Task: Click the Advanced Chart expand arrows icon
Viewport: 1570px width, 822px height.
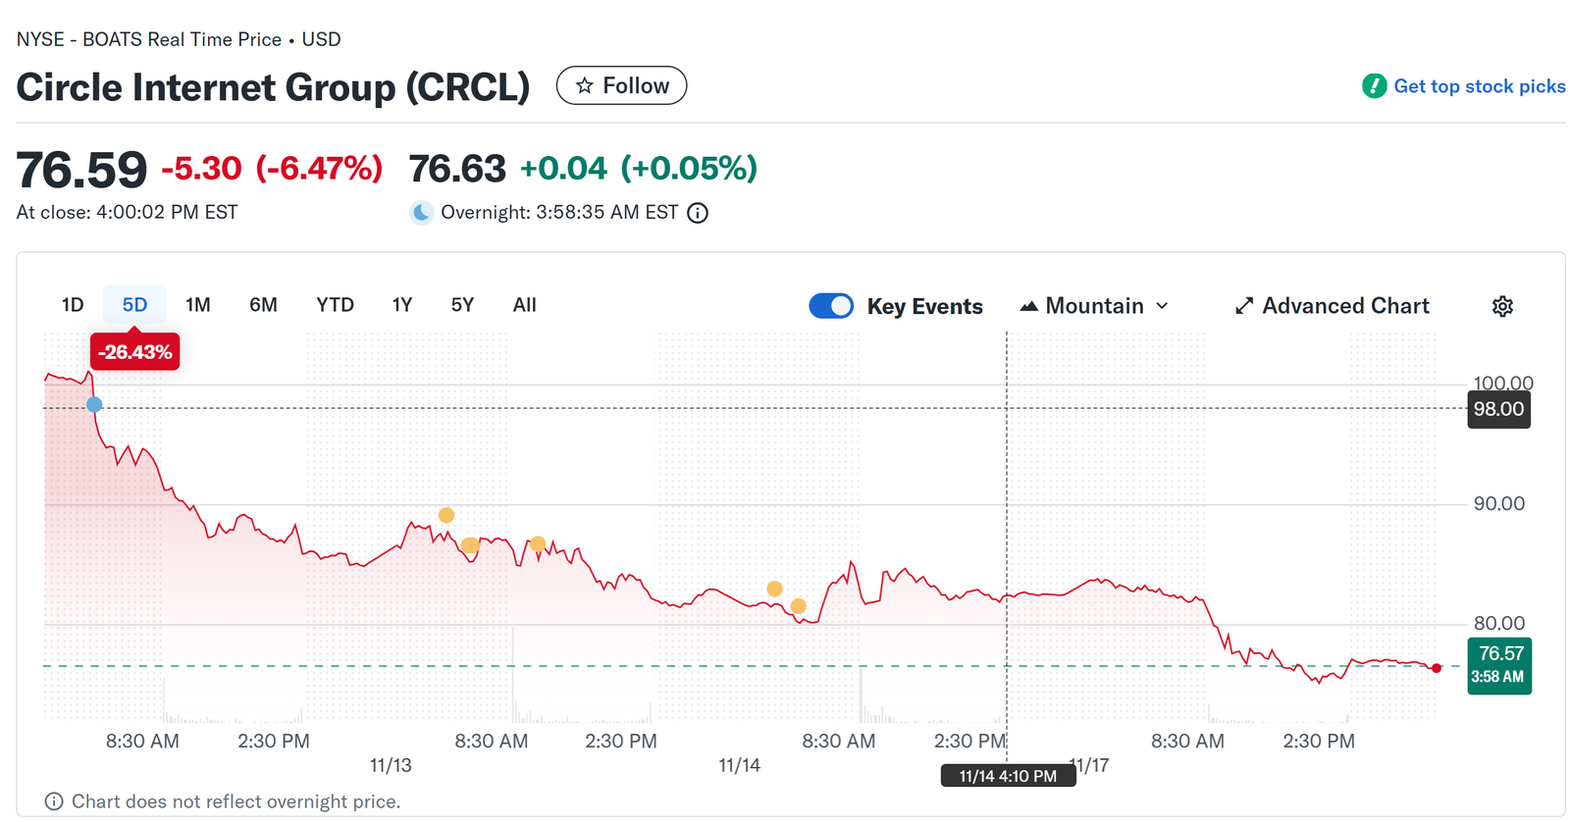Action: coord(1244,306)
